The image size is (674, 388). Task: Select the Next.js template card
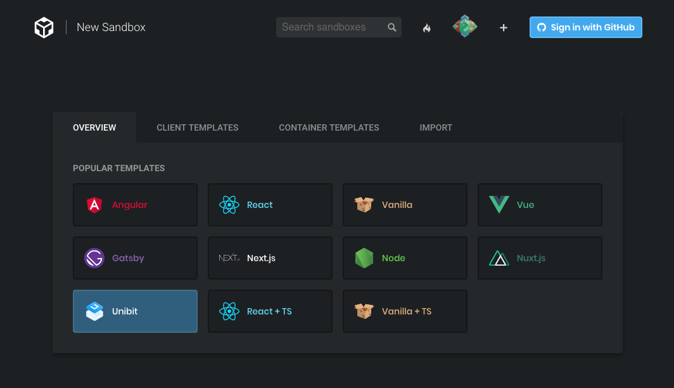270,258
